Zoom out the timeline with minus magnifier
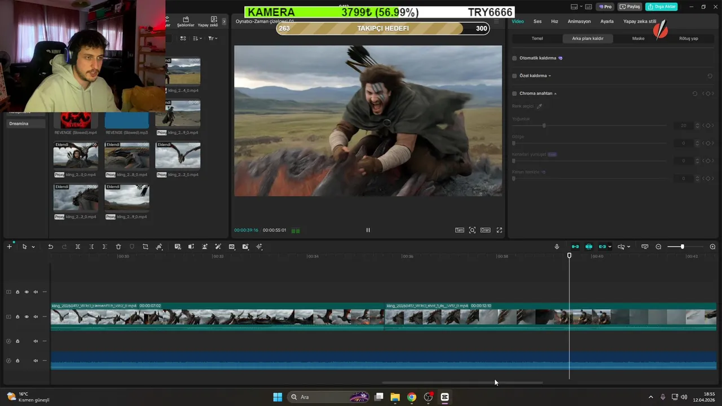The image size is (722, 406). (658, 246)
